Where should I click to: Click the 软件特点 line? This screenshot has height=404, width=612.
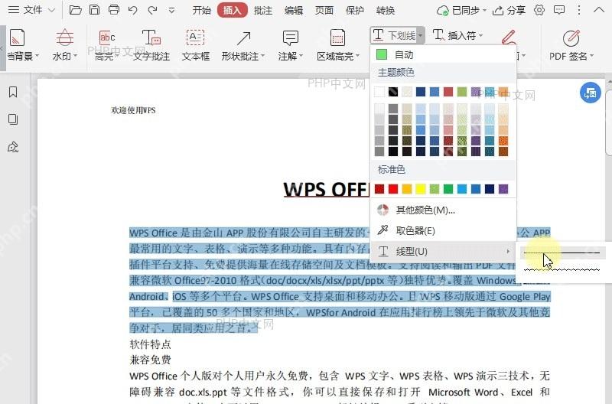150,344
